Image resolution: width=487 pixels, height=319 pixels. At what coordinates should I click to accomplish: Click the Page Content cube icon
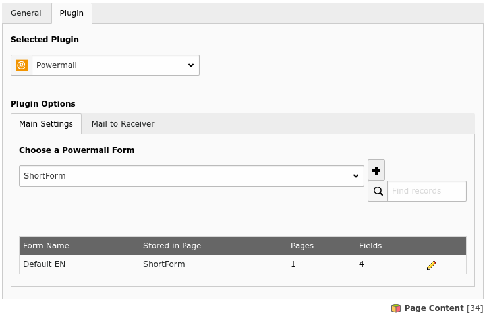pos(396,308)
